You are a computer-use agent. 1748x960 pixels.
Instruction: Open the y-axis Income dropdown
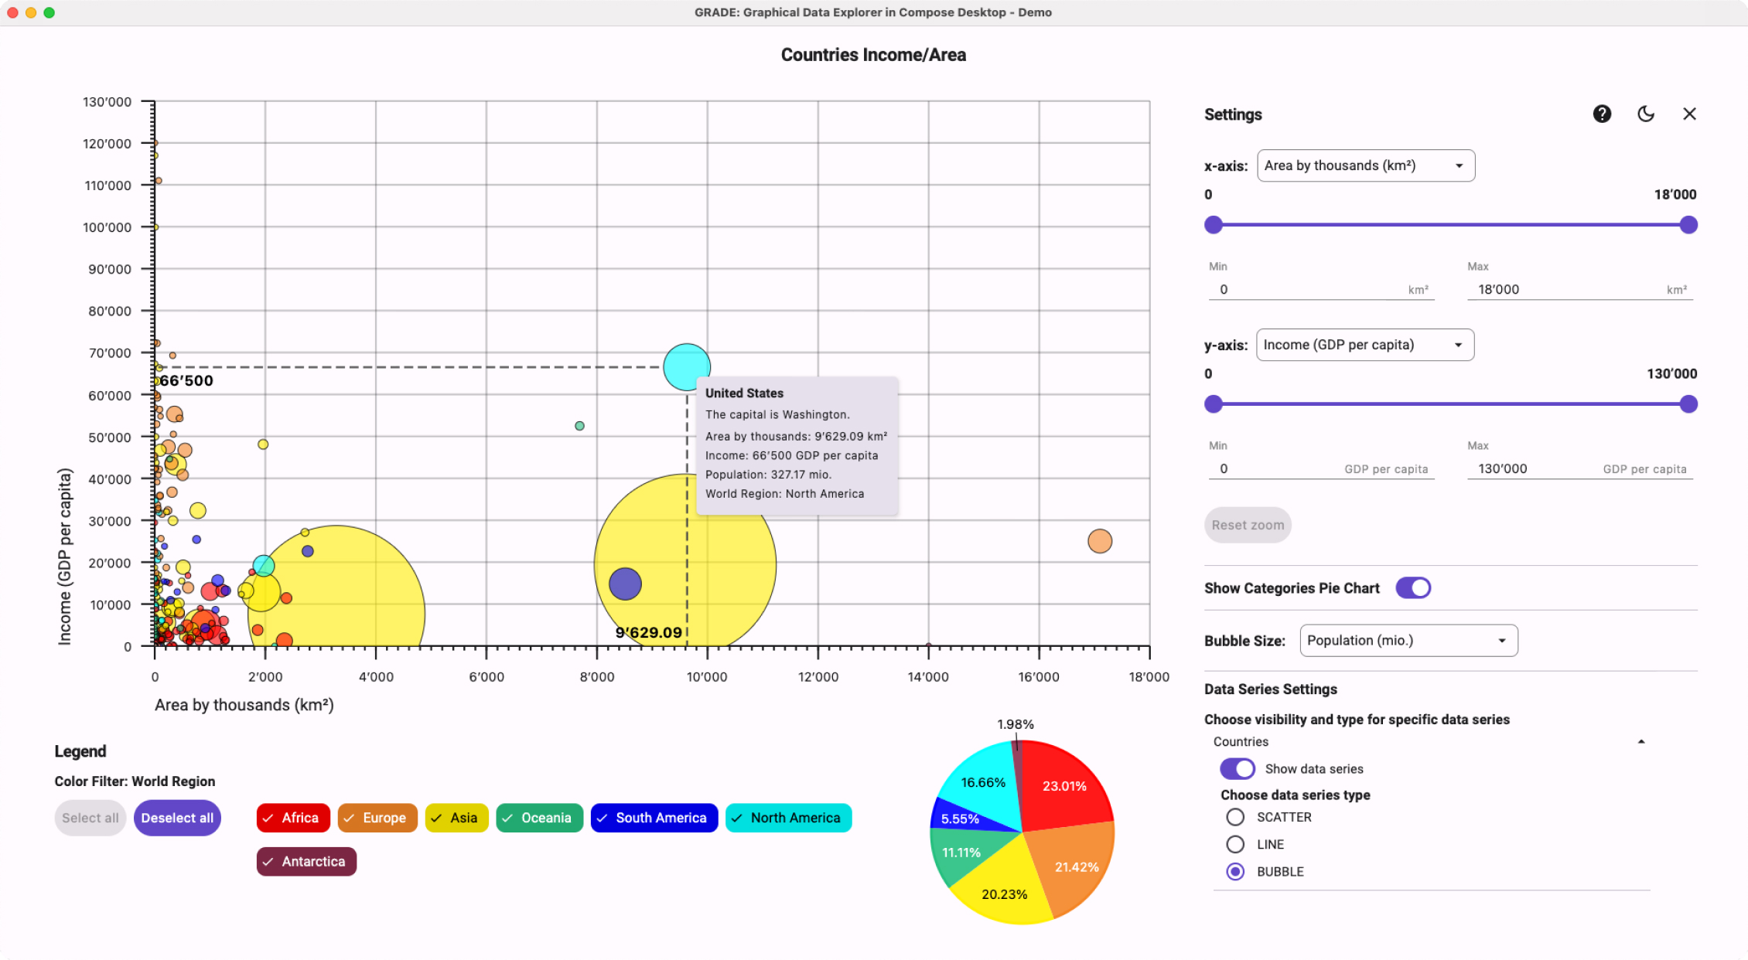1365,345
